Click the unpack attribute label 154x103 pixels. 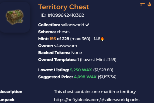[7, 100]
